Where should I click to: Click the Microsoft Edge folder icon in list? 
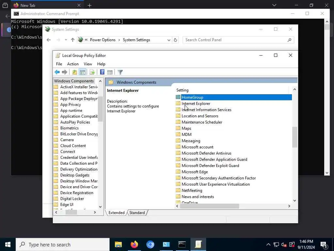[178, 172]
